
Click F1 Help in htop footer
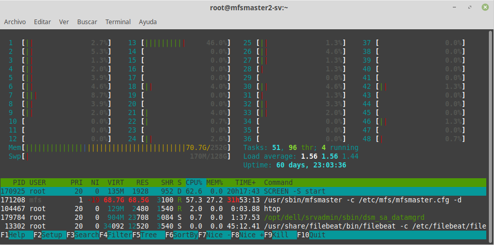[17, 235]
